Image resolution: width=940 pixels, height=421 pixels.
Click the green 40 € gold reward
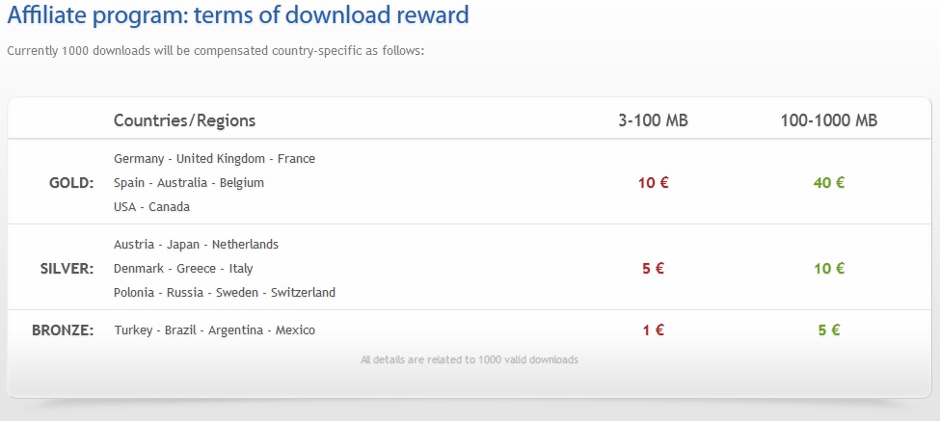828,183
